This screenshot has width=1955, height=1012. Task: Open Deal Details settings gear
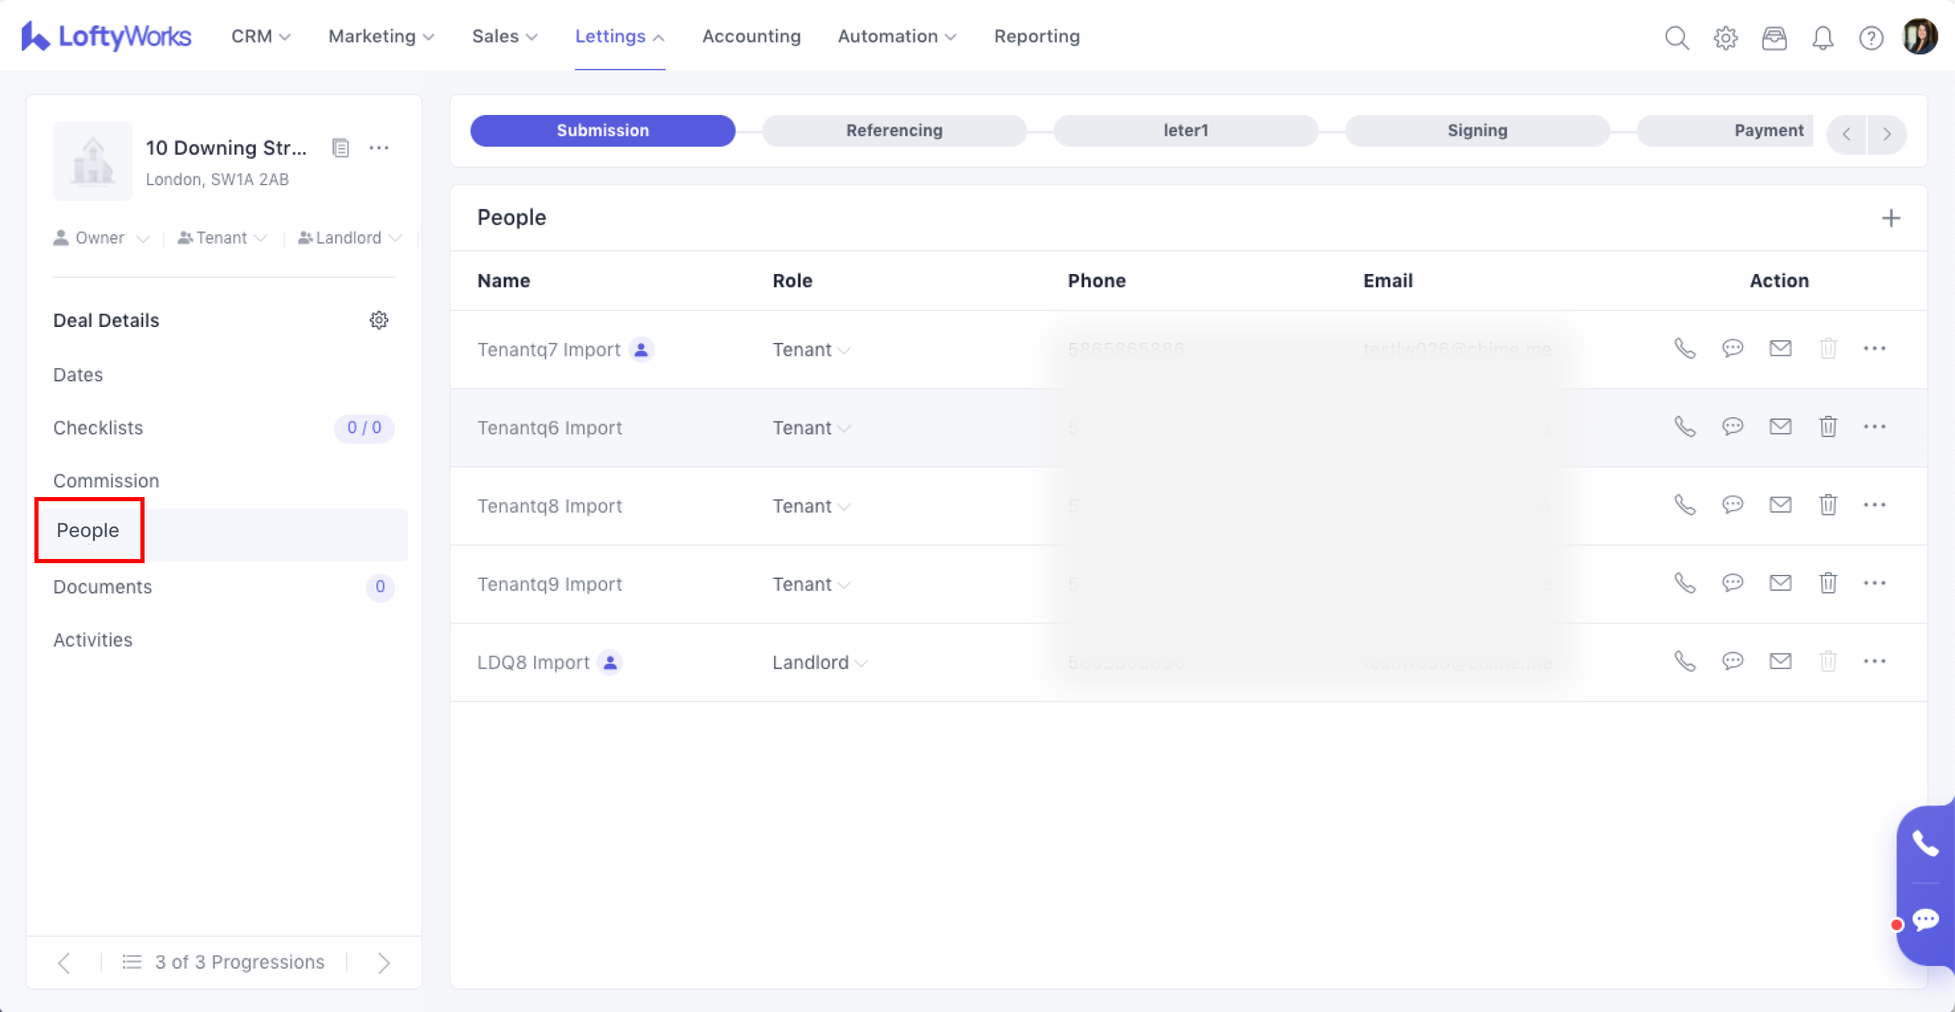pyautogui.click(x=379, y=320)
